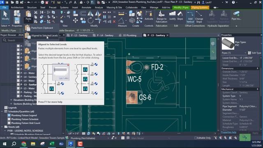Select the Move tool
The height and width of the screenshot is (148, 263).
point(75,21)
